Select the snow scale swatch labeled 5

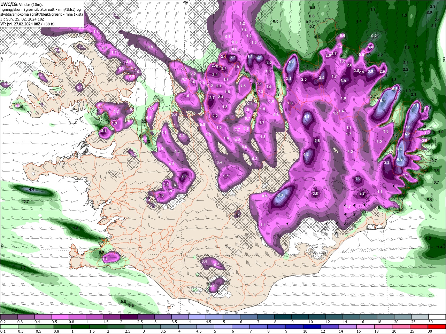point(231,317)
